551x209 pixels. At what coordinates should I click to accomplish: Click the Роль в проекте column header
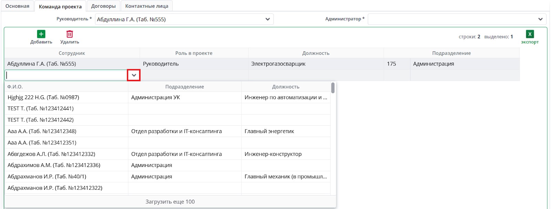pyautogui.click(x=194, y=53)
